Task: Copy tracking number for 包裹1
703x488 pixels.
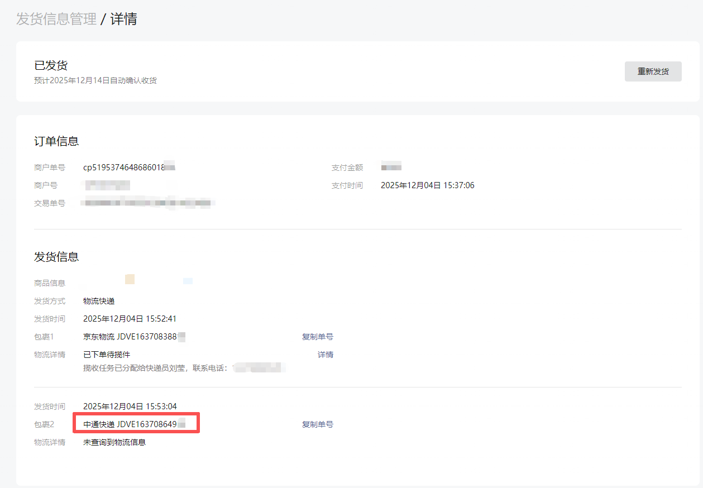Action: 317,337
